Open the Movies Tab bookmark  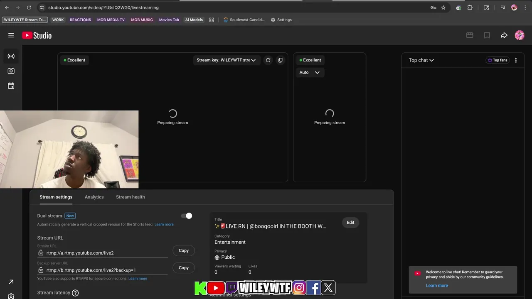pyautogui.click(x=169, y=20)
